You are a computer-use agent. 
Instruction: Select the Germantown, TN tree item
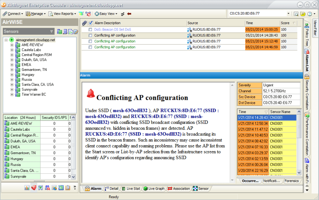(34, 70)
